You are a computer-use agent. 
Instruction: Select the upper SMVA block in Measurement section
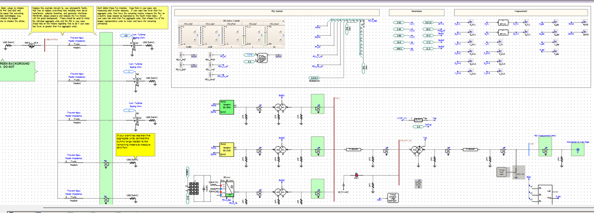(x=503, y=23)
